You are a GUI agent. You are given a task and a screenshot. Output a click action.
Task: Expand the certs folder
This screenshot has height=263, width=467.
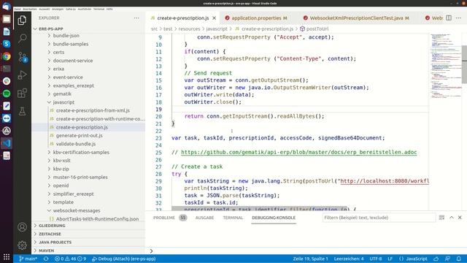click(58, 52)
